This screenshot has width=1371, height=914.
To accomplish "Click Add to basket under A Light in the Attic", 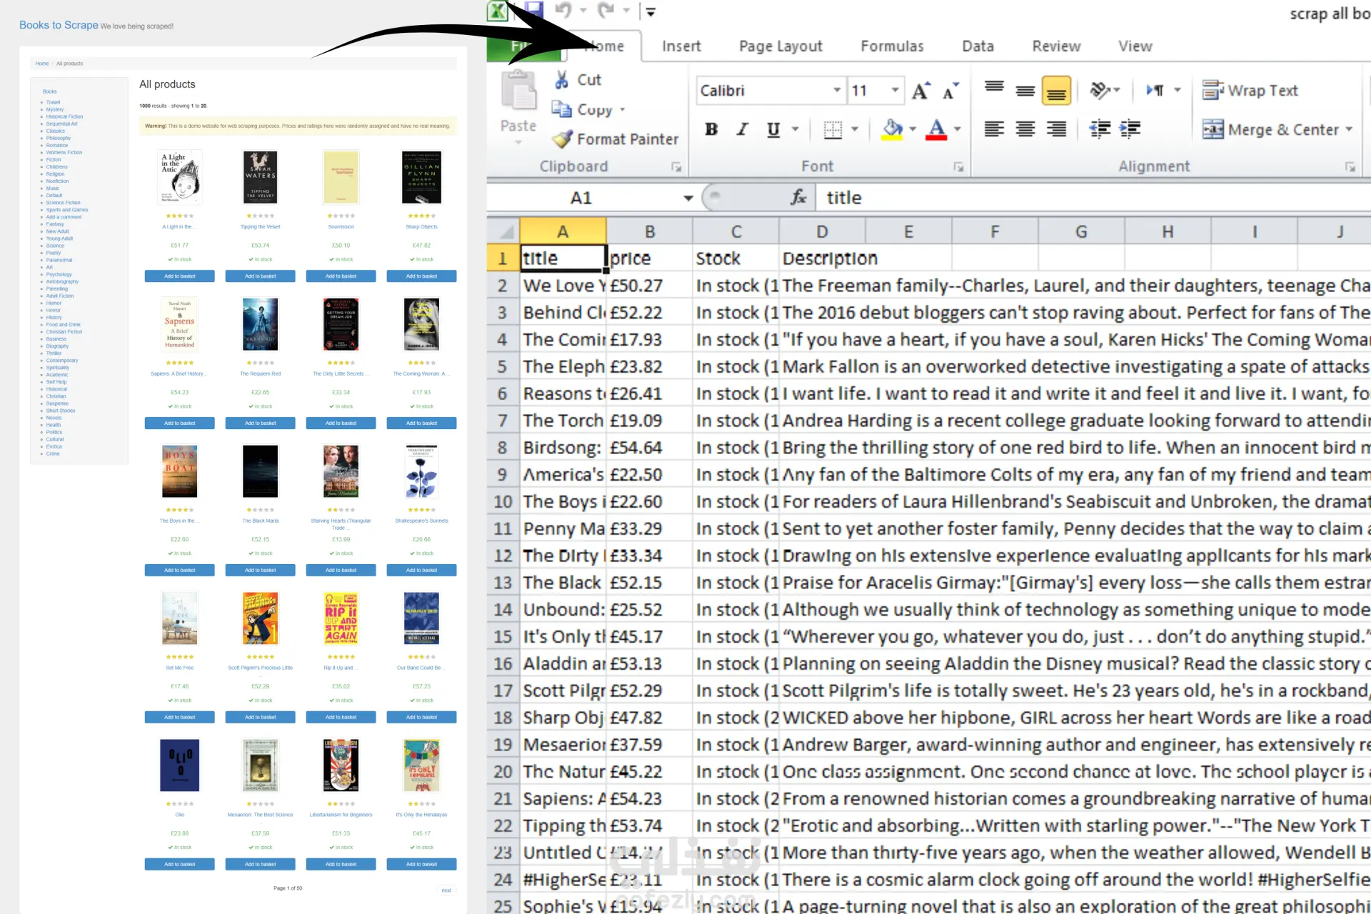I will point(180,276).
